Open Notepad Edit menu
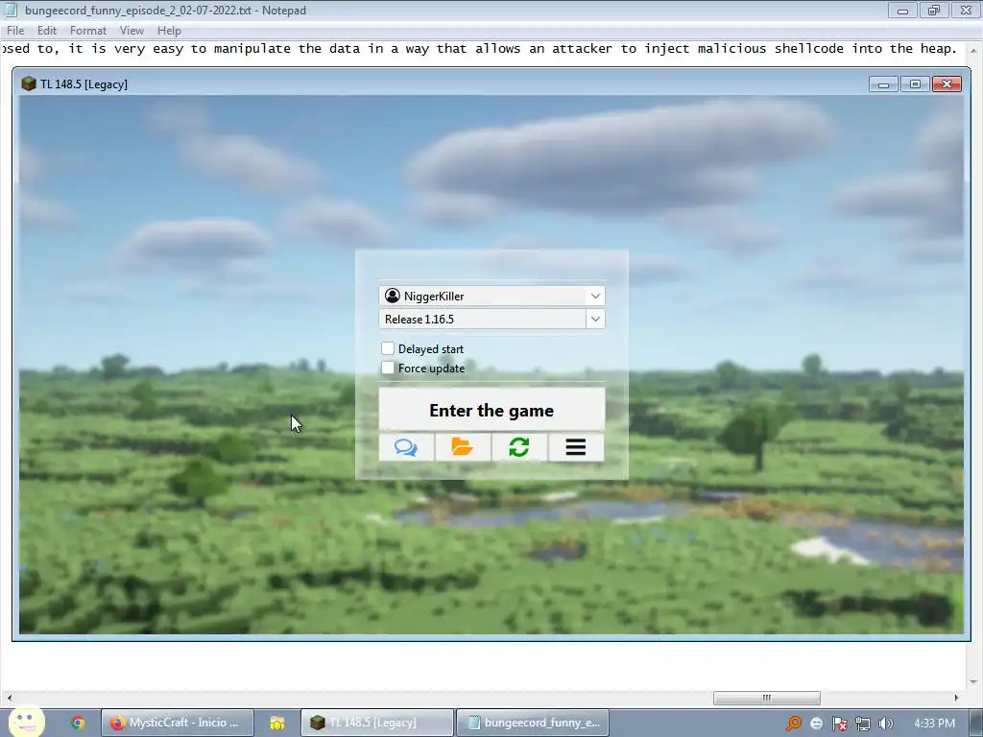 coord(47,31)
